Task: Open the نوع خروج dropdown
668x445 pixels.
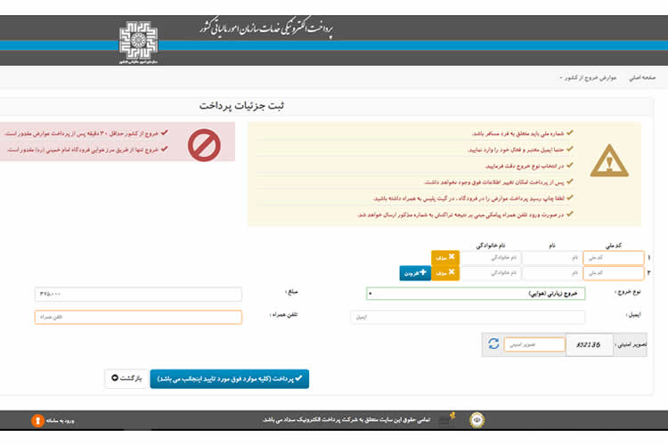Action: [476, 294]
